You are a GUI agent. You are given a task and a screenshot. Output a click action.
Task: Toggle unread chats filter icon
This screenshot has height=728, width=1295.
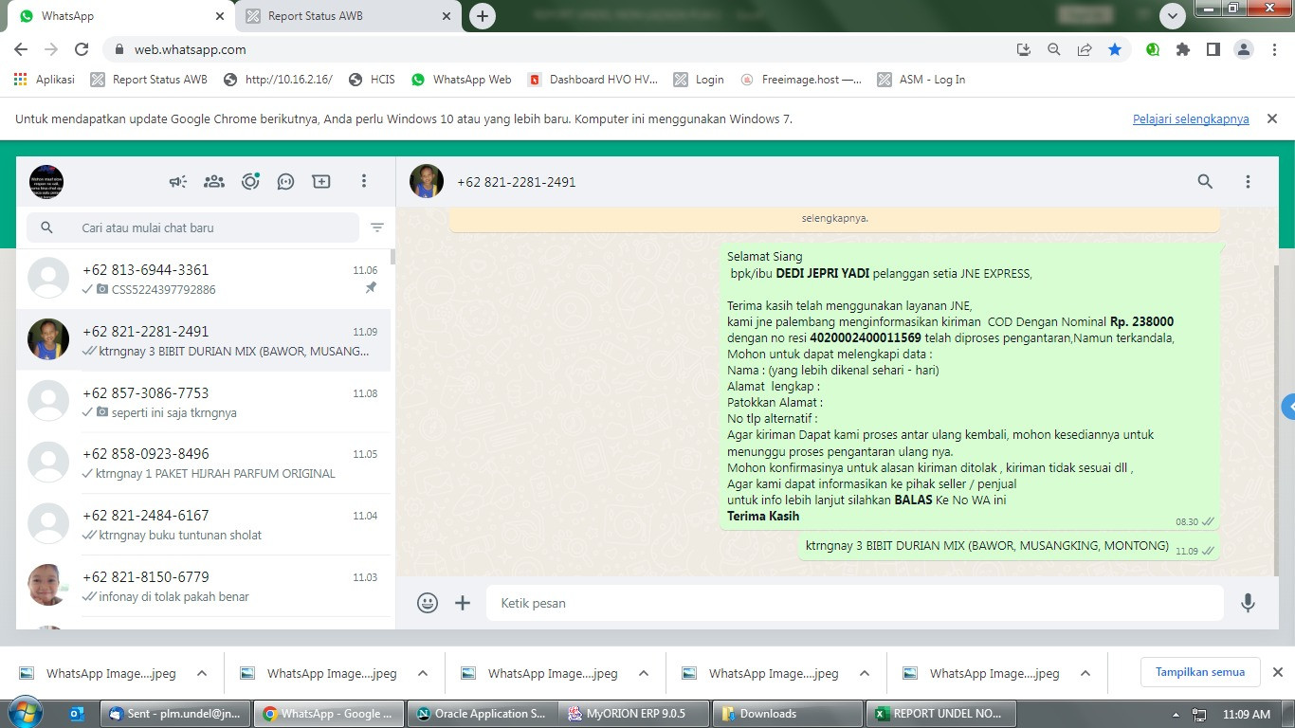click(377, 227)
